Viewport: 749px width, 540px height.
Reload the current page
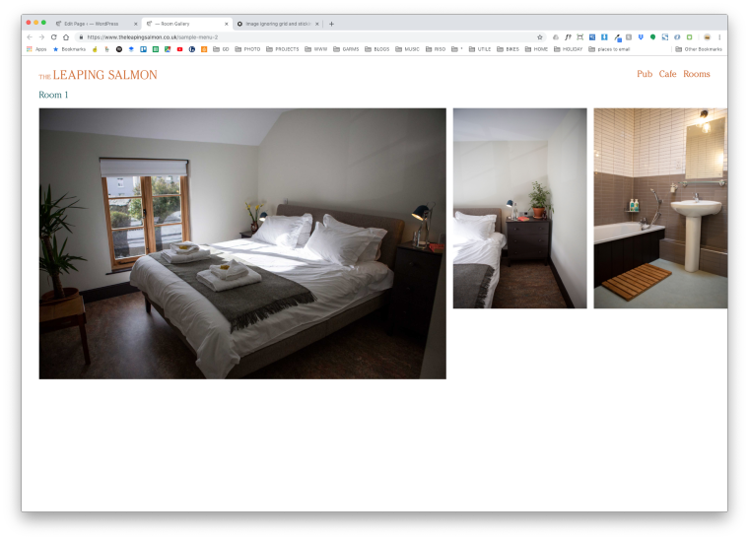pyautogui.click(x=53, y=36)
